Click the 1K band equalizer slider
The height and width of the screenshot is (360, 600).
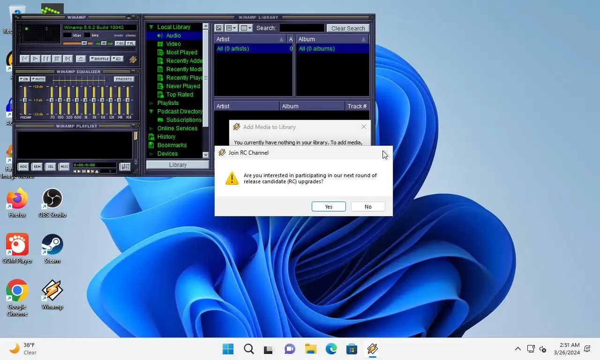point(85,100)
